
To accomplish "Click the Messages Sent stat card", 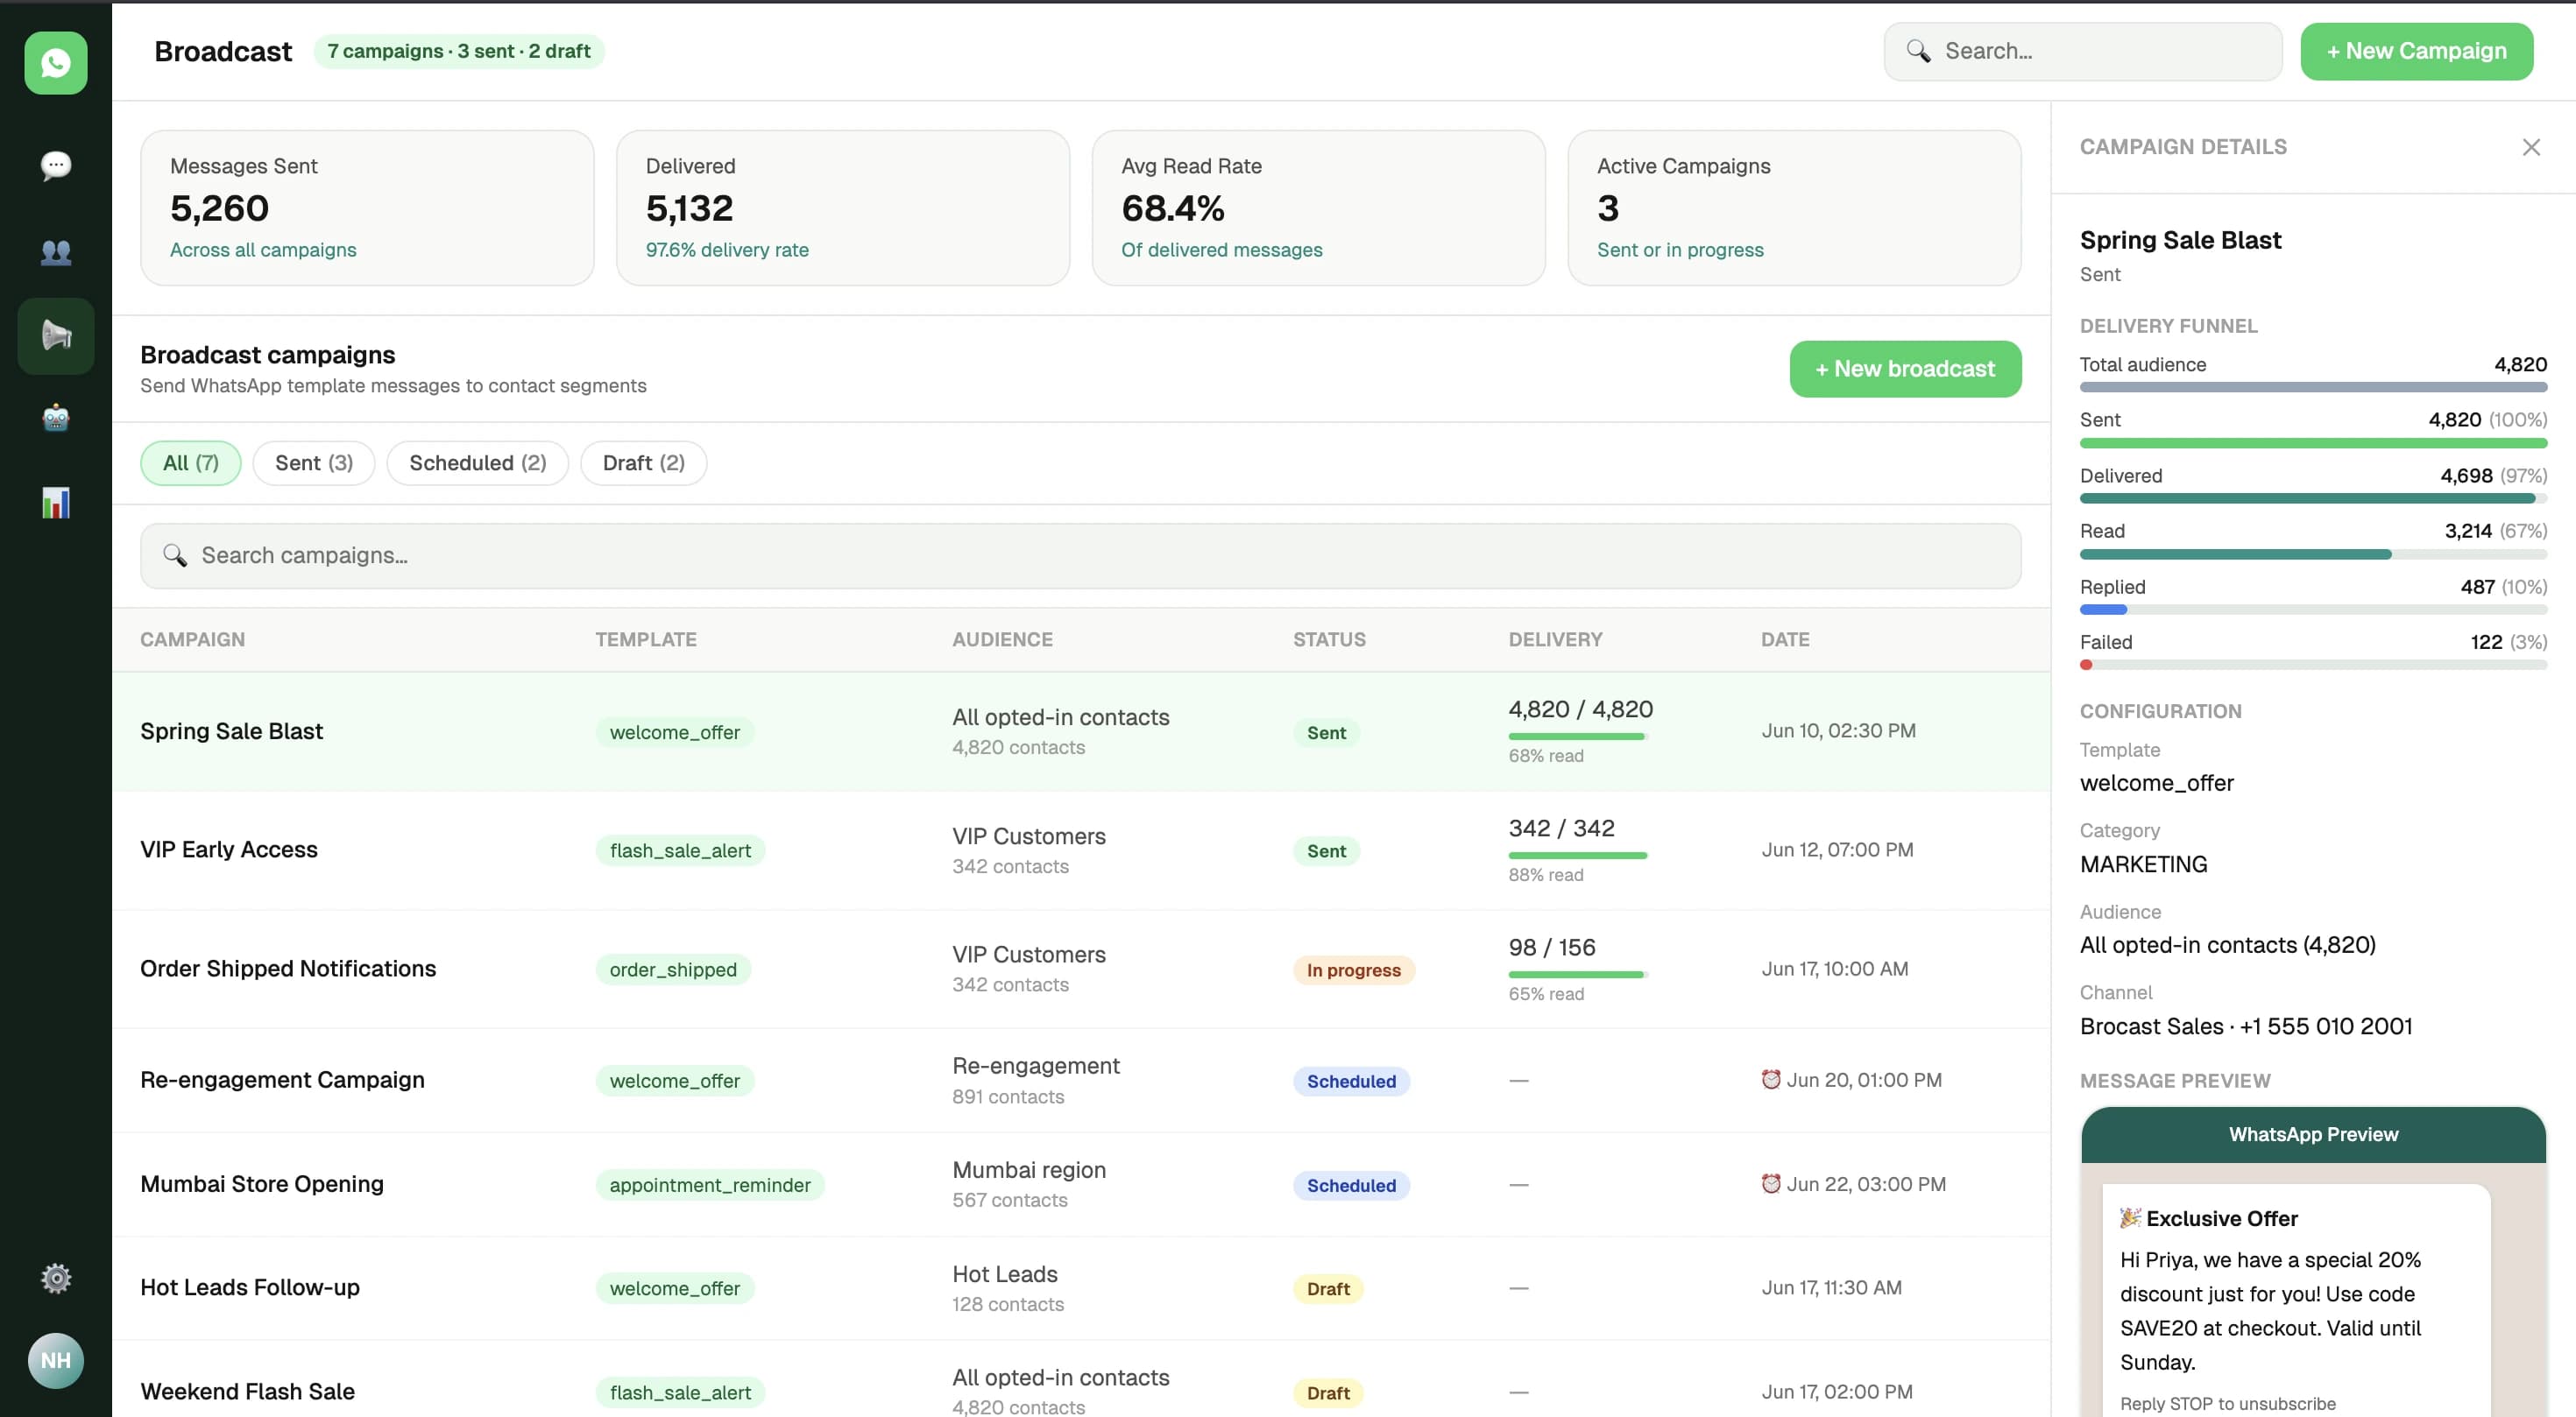I will (367, 208).
